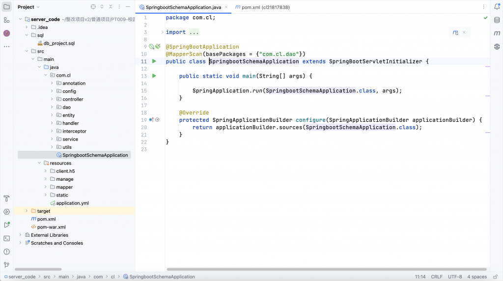Click the UTF-8 encoding in status bar
The height and width of the screenshot is (281, 503).
[x=454, y=277]
